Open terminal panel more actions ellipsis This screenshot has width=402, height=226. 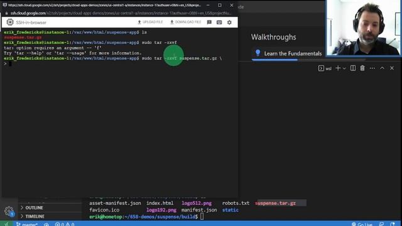[372, 68]
